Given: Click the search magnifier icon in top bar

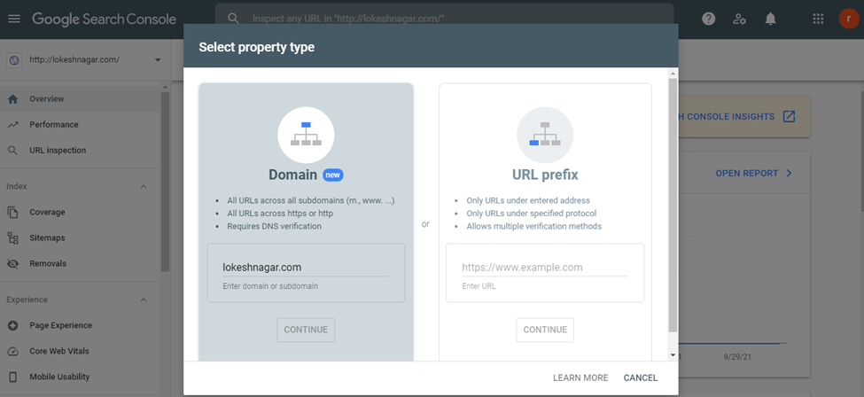Looking at the screenshot, I should (x=234, y=19).
